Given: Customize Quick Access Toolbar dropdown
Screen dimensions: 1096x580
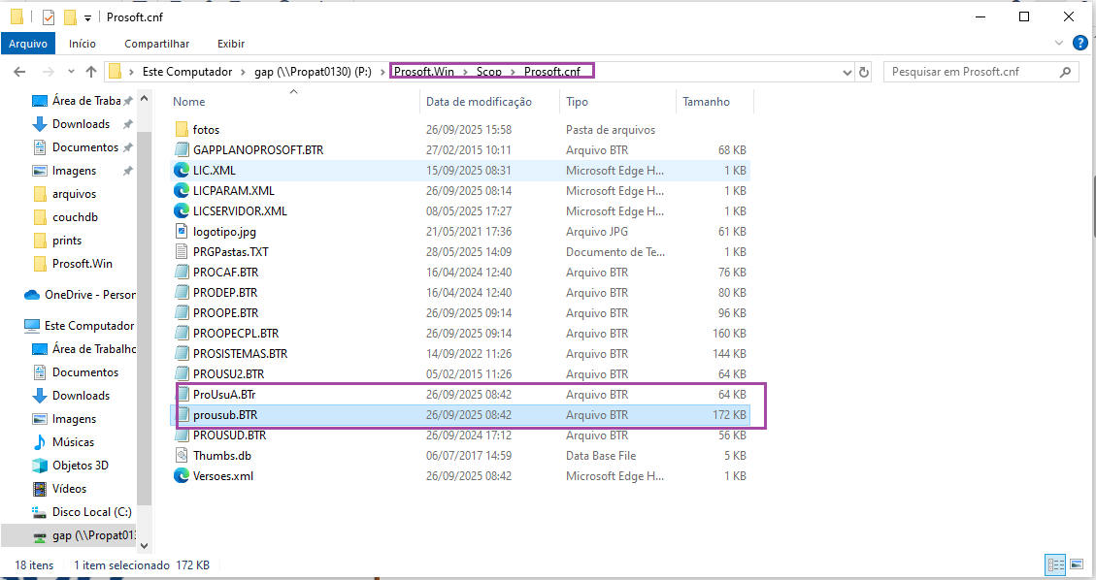Looking at the screenshot, I should click(87, 18).
